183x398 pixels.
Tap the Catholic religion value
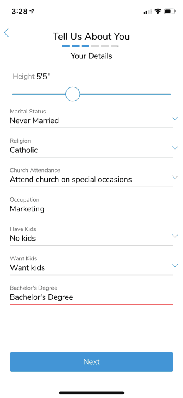tap(24, 150)
